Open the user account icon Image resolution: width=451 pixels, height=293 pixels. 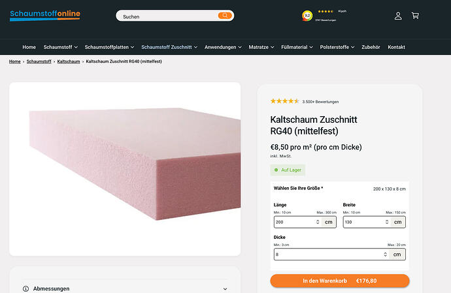click(x=398, y=16)
